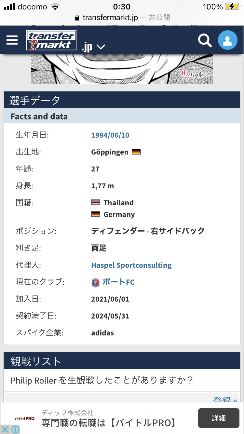
Task: Tap the manga banner advertisement image
Action: pyautogui.click(x=122, y=69)
